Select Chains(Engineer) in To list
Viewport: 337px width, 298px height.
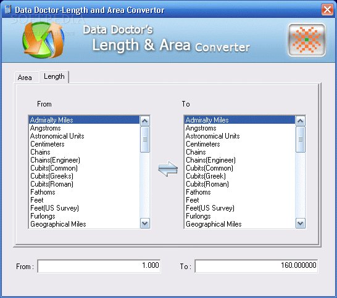[x=240, y=160]
